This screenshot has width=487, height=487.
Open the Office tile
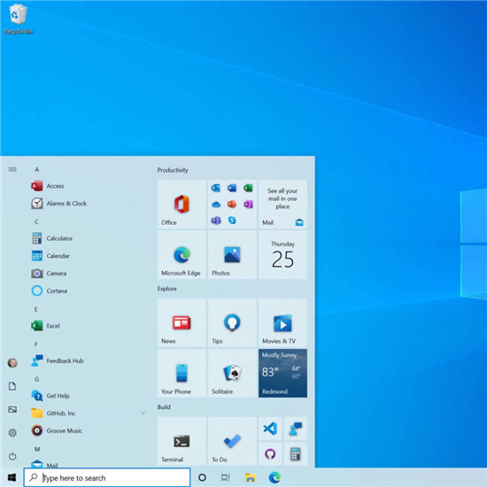182,205
